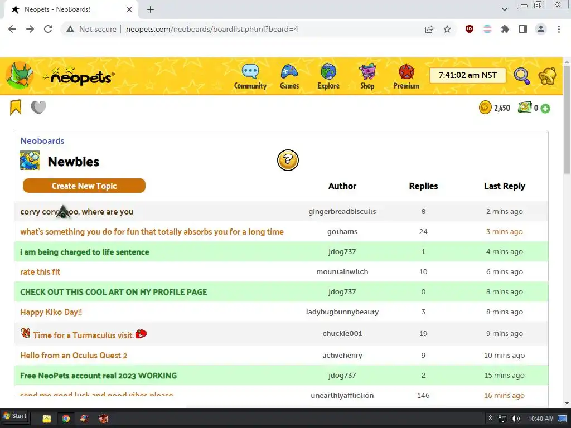Click the taskbar network icon

coord(502,419)
